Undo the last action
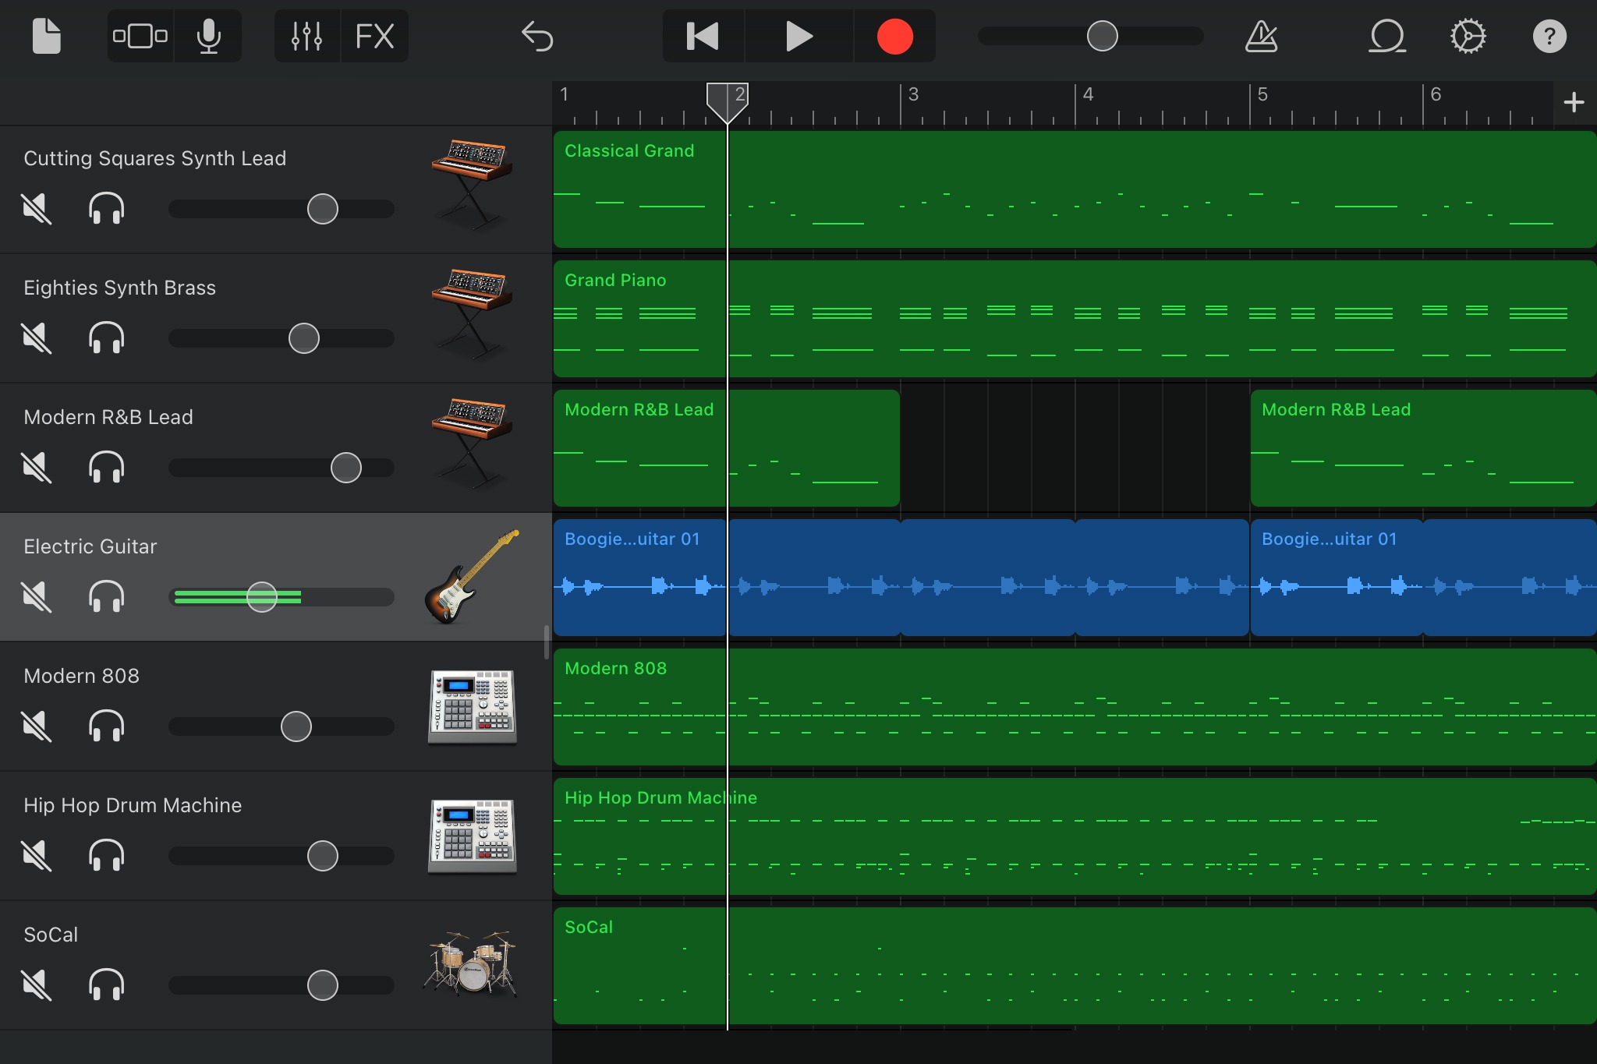This screenshot has height=1064, width=1597. (x=537, y=37)
